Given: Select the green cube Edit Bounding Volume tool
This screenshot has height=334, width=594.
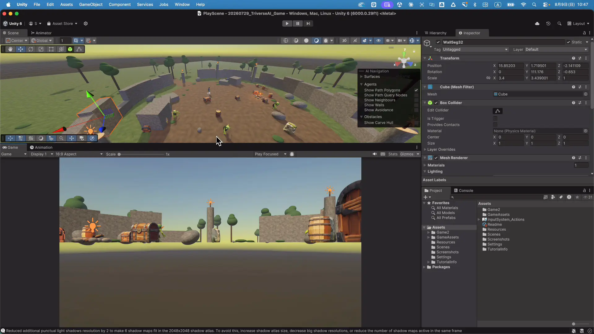Looking at the screenshot, I should tap(70, 49).
